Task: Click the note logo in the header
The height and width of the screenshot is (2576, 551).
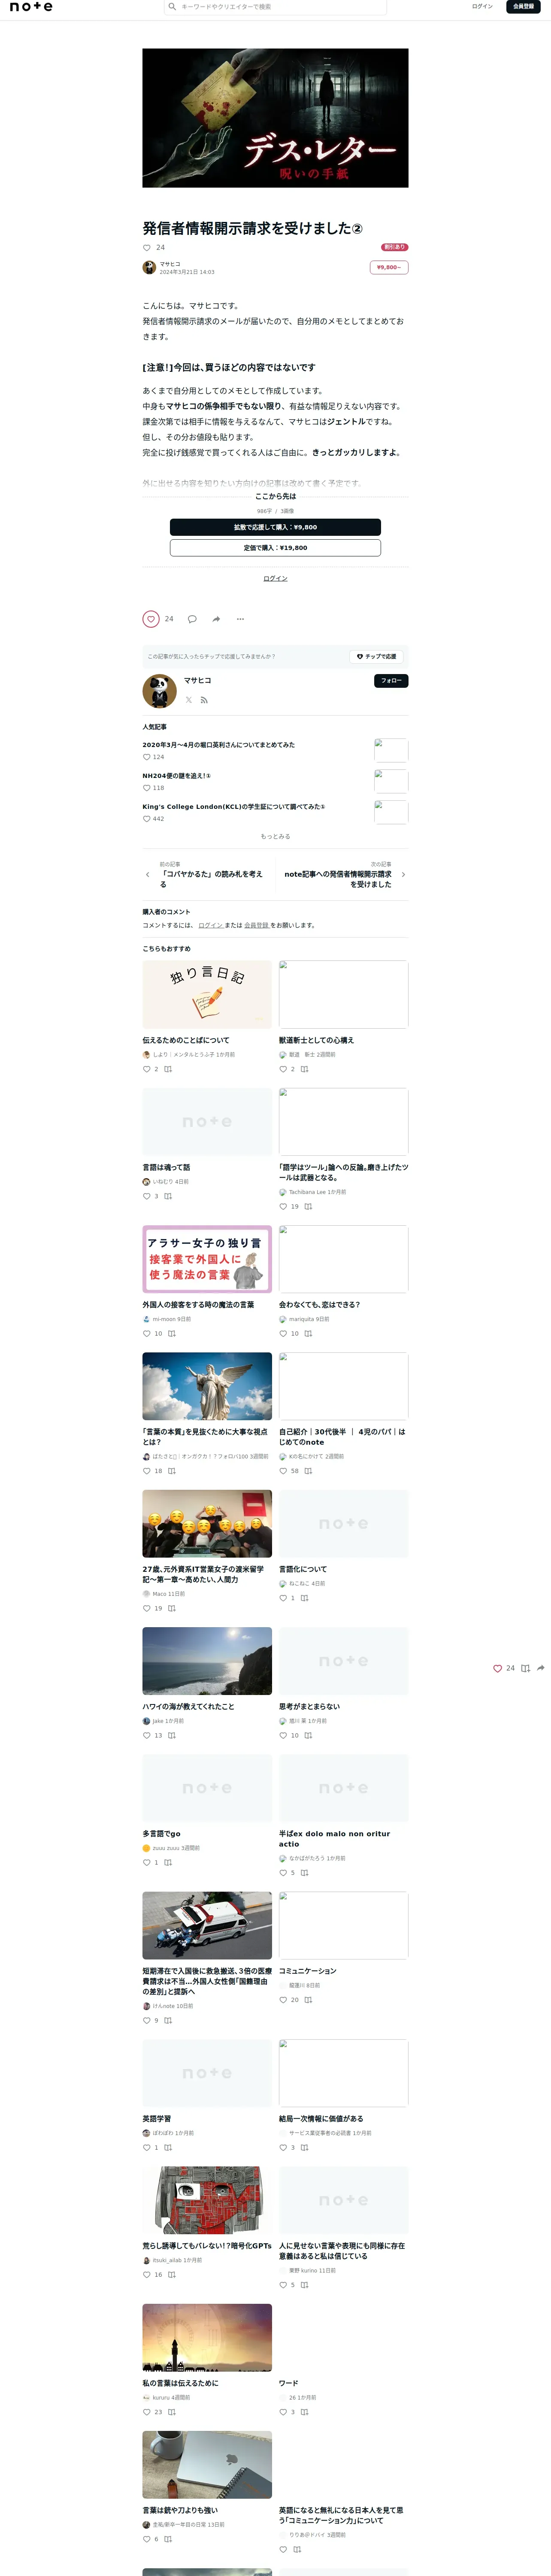Action: click(x=30, y=7)
